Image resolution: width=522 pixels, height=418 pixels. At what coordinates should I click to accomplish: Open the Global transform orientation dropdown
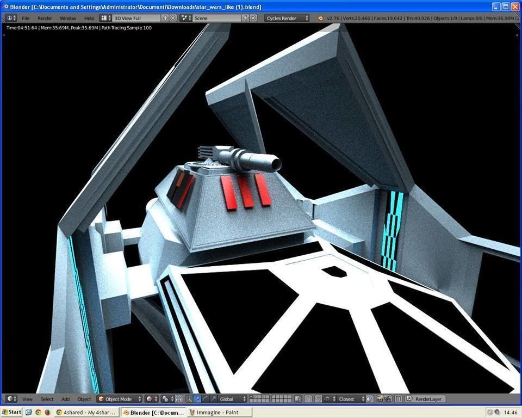232,399
